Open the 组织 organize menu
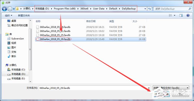The height and width of the screenshot is (101, 194). click(9, 15)
